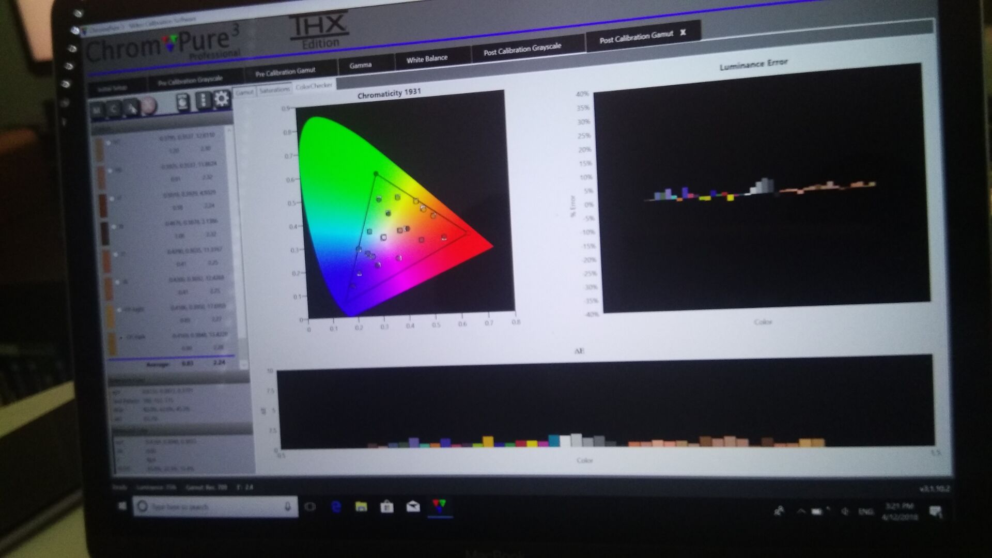
Task: Click the ChromaPure taskbar icon
Action: [439, 506]
